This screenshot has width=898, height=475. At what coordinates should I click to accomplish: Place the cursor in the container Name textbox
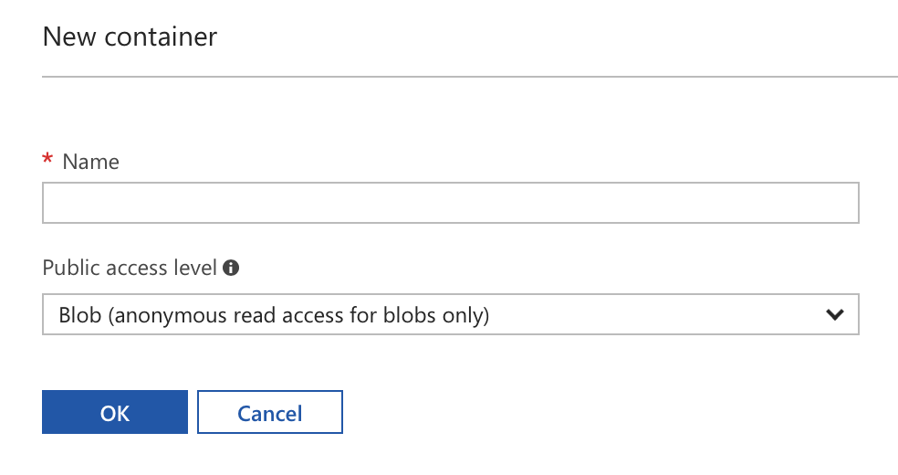[451, 203]
